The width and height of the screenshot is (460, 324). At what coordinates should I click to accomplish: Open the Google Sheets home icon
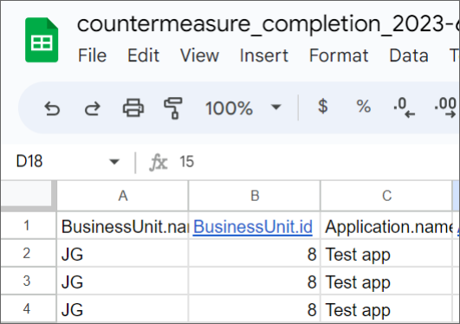[x=42, y=40]
